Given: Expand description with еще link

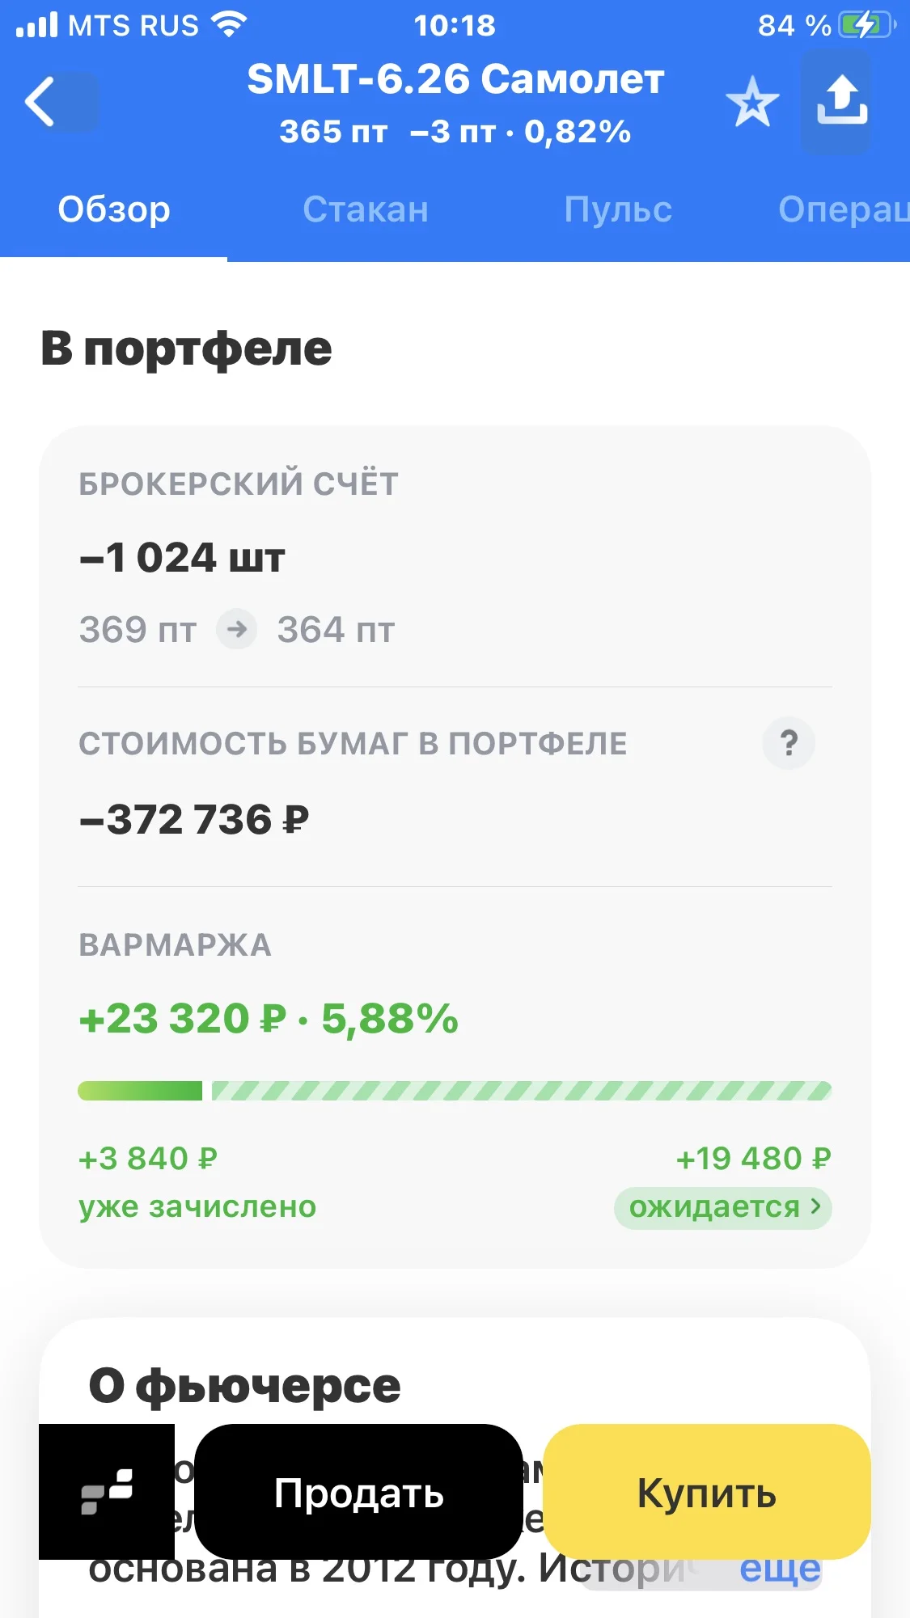Looking at the screenshot, I should (780, 1569).
